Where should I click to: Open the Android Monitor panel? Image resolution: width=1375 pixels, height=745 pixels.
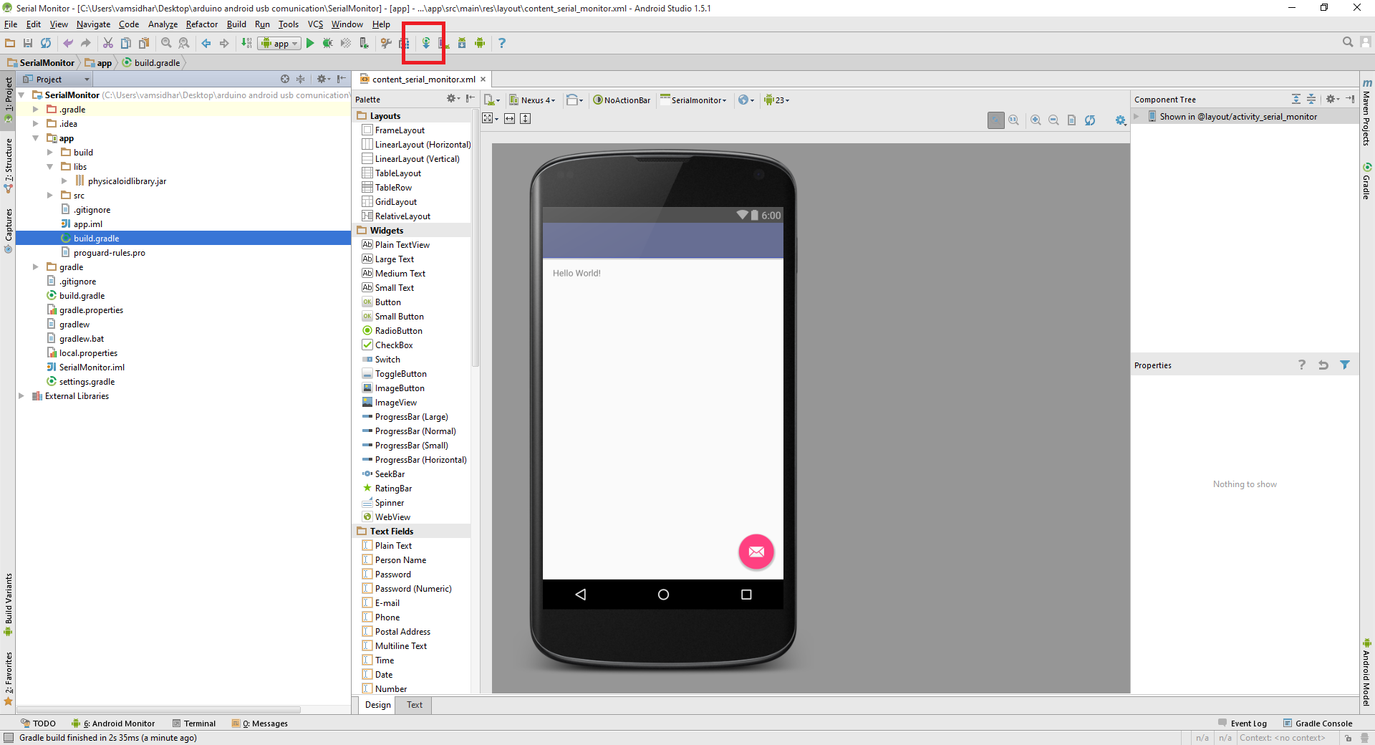pyautogui.click(x=113, y=724)
